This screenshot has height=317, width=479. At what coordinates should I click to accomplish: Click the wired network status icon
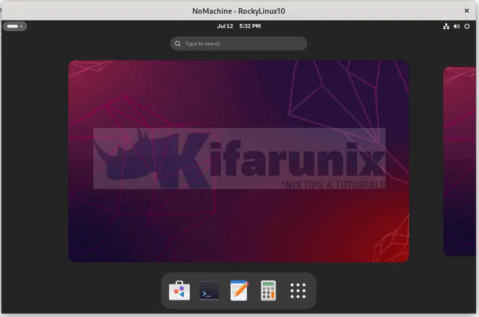[x=446, y=27]
